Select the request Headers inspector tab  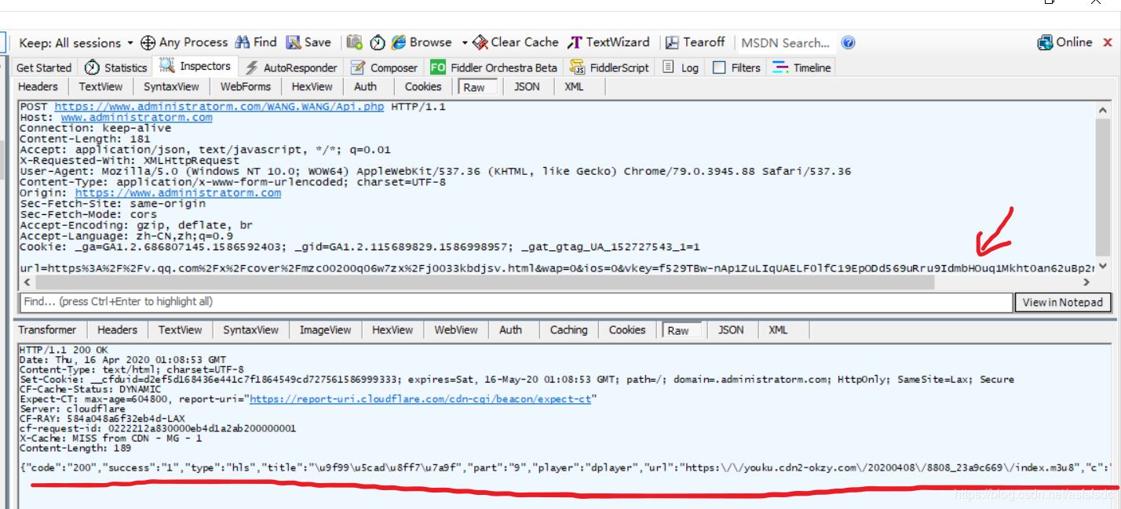click(38, 87)
